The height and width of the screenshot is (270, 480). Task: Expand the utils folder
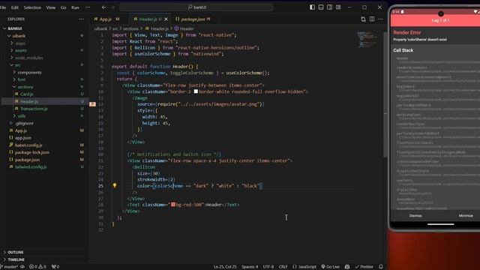(44, 116)
